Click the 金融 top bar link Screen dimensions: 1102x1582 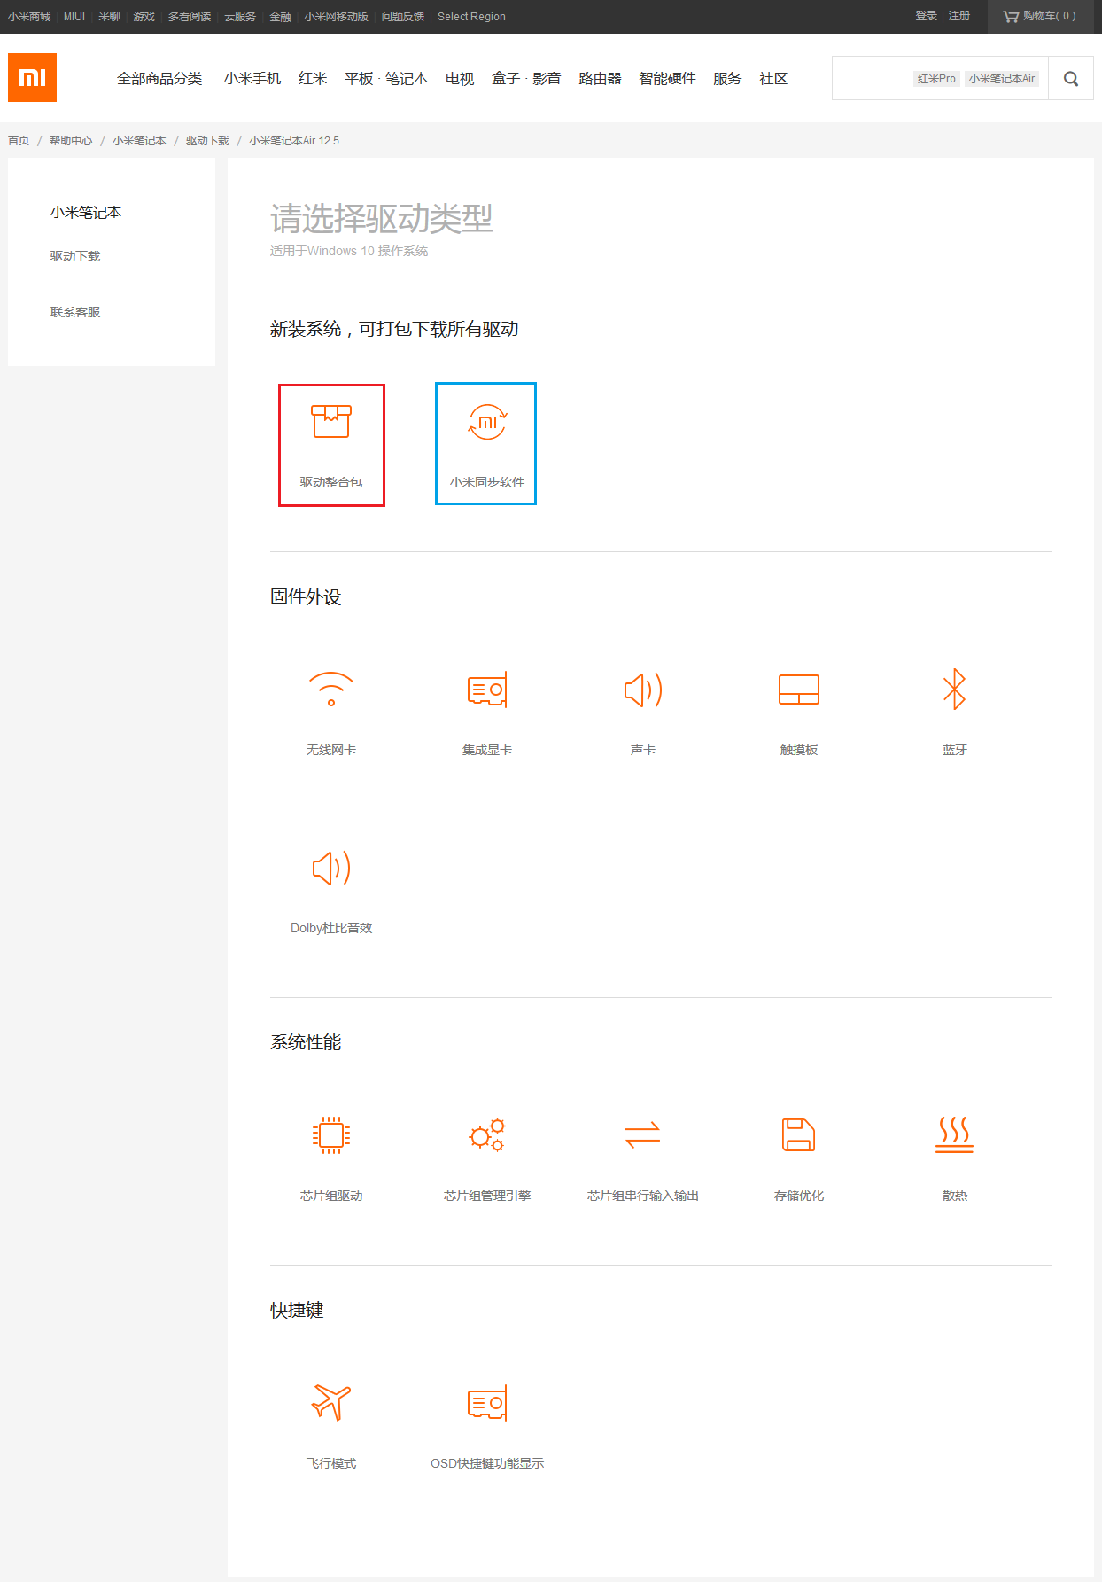pyautogui.click(x=280, y=17)
